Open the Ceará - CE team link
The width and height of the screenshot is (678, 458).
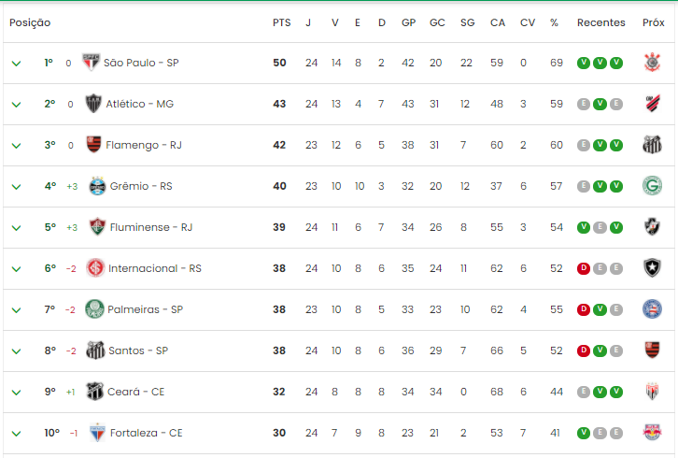click(135, 392)
